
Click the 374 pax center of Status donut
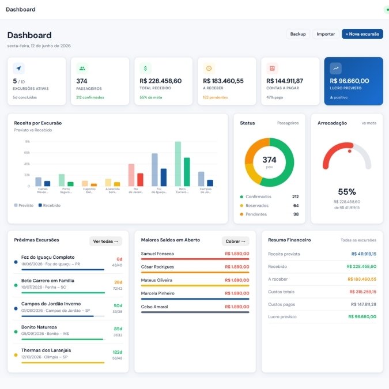[270, 162]
